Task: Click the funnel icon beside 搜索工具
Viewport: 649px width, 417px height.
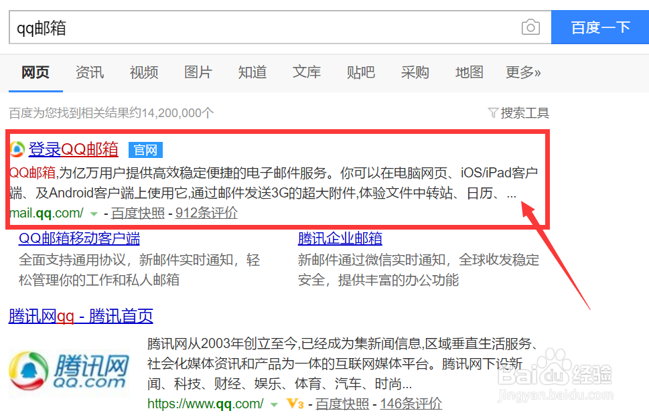Action: [493, 112]
